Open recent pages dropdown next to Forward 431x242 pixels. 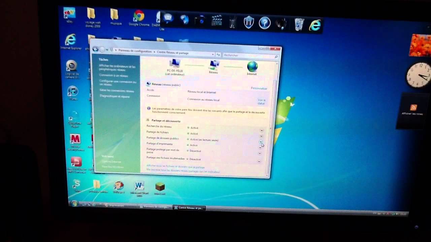click(107, 50)
